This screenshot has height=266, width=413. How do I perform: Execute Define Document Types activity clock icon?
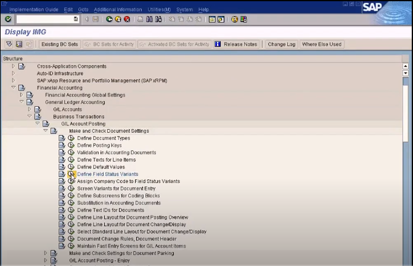click(x=71, y=138)
